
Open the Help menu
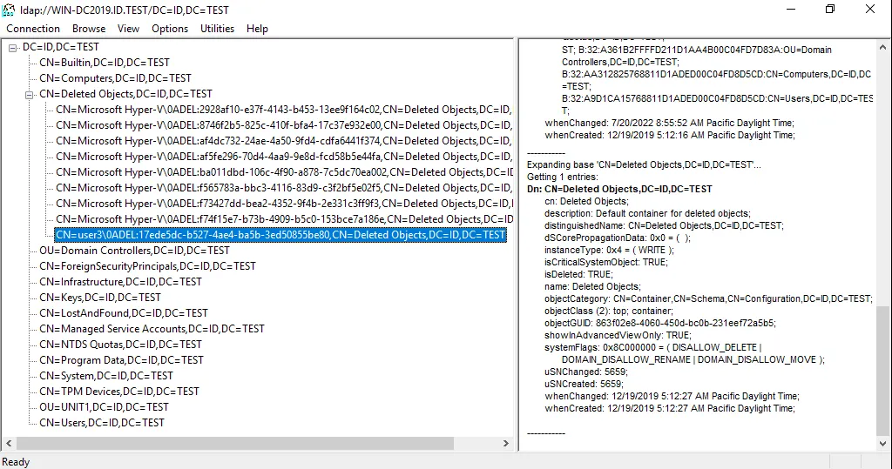point(257,29)
